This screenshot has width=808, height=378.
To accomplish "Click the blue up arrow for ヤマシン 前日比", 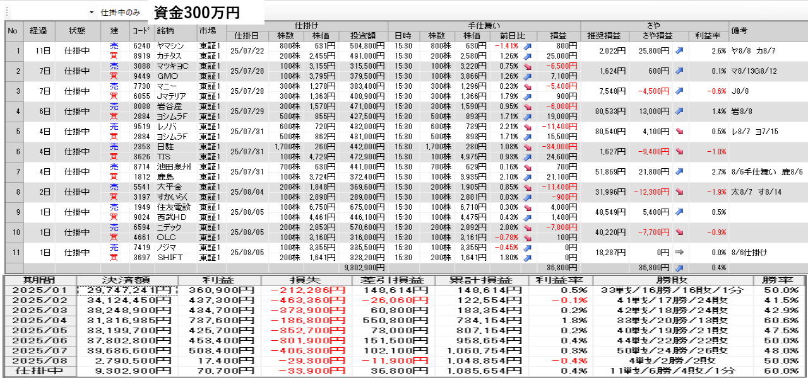I will 528,46.
